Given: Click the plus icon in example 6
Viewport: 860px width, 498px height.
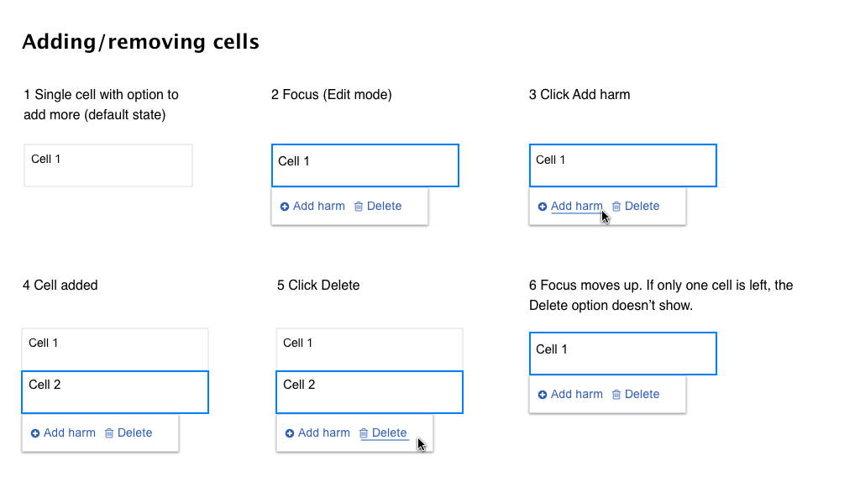Looking at the screenshot, I should point(543,395).
